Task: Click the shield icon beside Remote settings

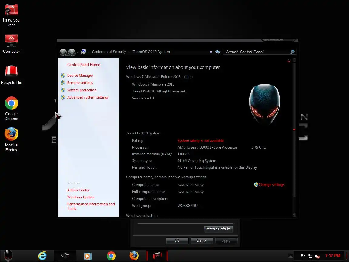Action: click(63, 83)
